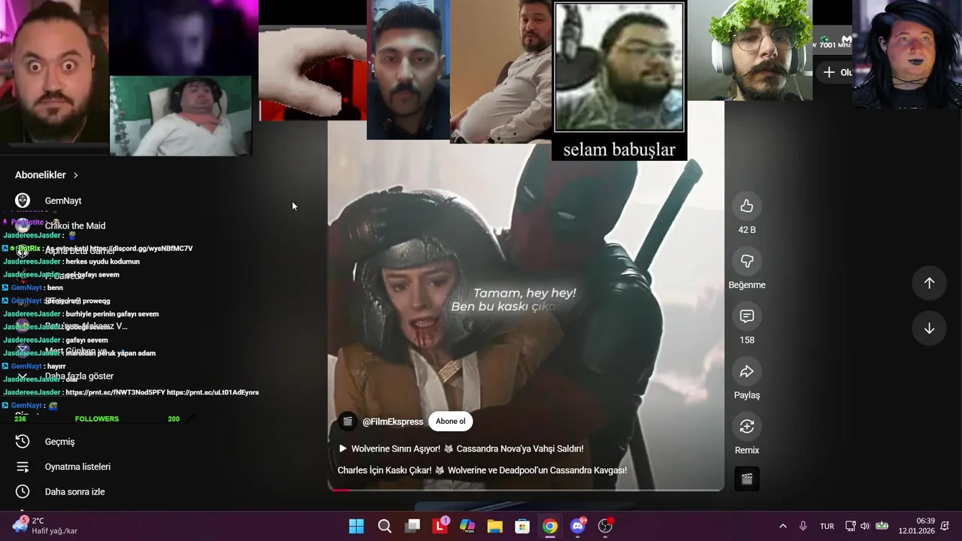Click the 'Charles İçin Kaskı Çıkar!' description text
This screenshot has width=962, height=541.
(482, 470)
